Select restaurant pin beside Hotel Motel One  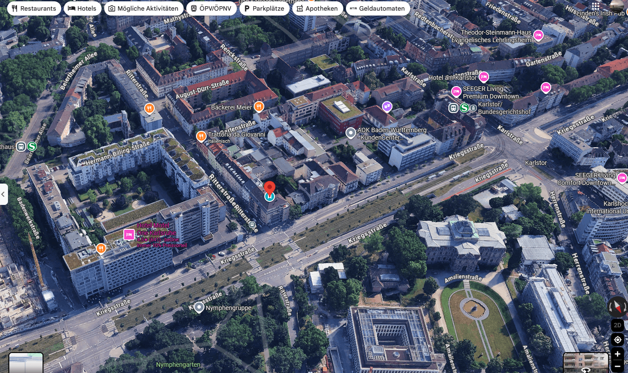click(x=101, y=248)
